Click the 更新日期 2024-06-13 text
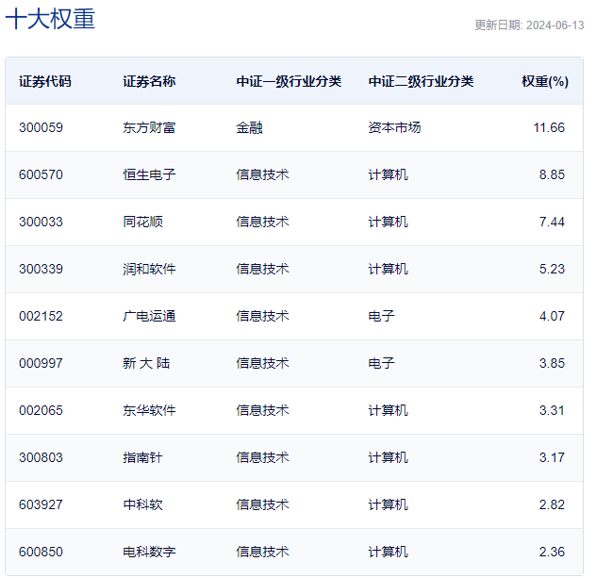Screen dimensions: 596x578 (x=529, y=25)
